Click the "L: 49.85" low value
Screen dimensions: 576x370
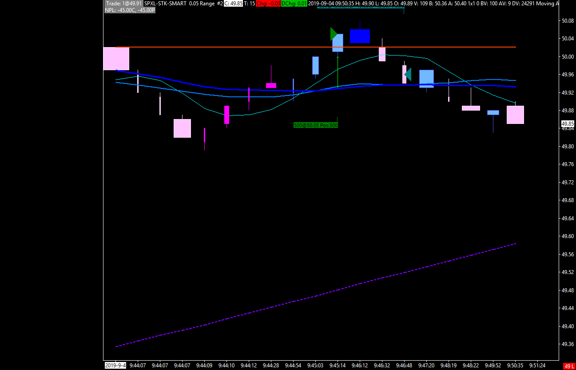pyautogui.click(x=383, y=4)
